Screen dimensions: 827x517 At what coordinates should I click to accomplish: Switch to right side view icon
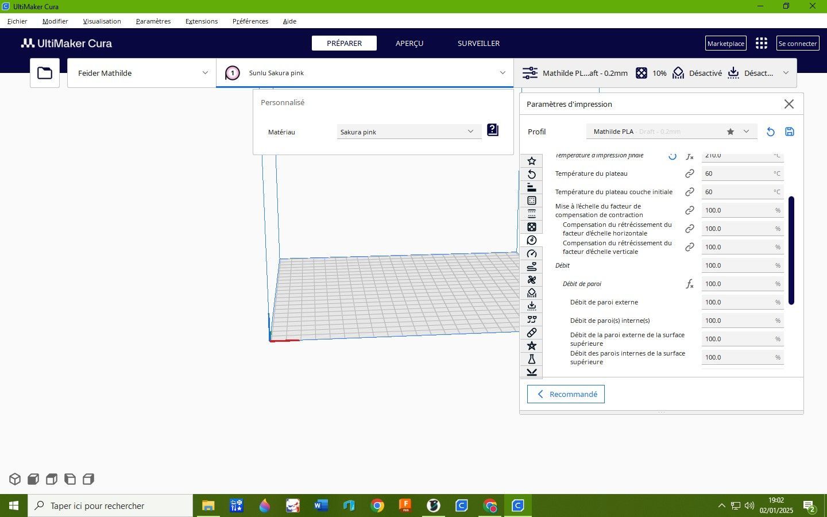[x=88, y=479]
